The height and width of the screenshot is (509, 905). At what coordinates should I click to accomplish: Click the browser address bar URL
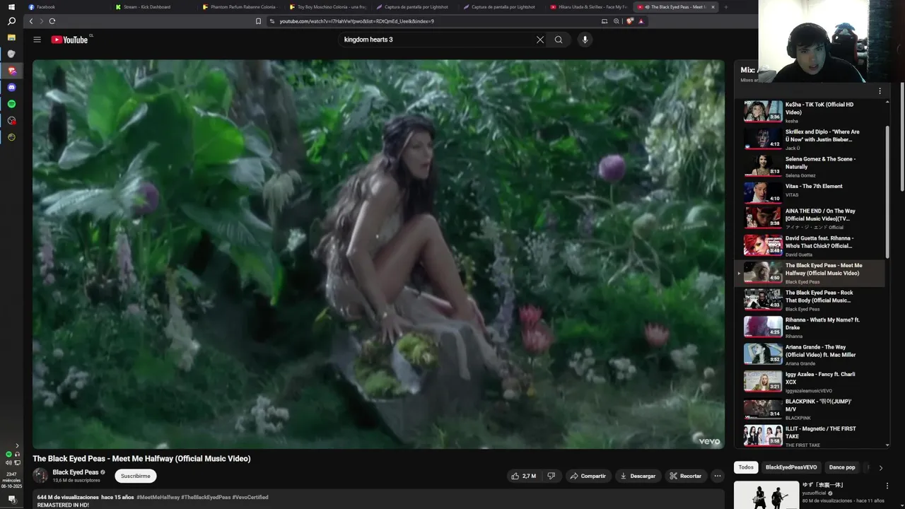[x=356, y=21]
